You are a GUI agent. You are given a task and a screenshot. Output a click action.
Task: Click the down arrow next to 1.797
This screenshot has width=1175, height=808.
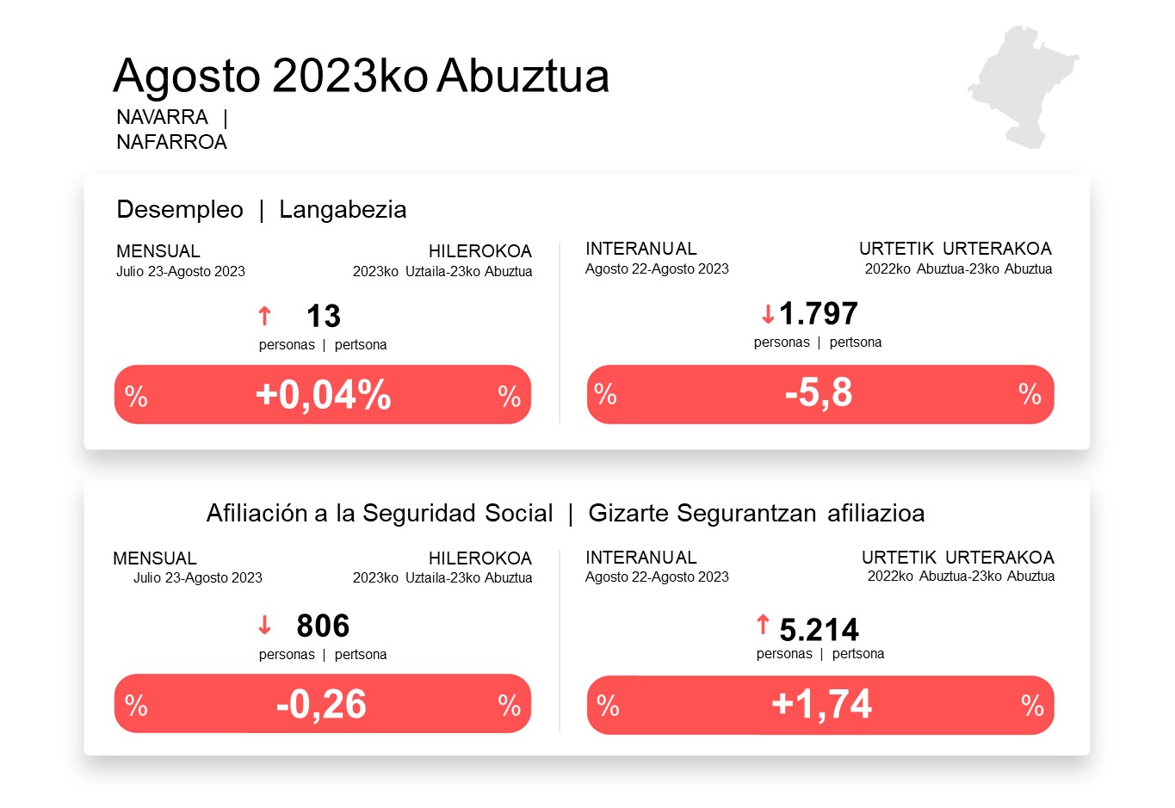768,315
